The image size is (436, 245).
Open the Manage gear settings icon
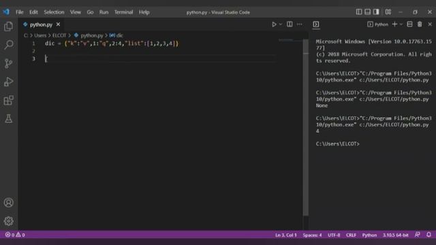click(x=9, y=220)
